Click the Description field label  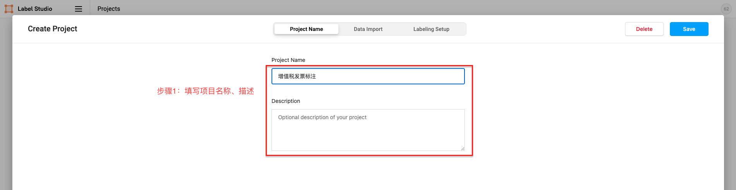click(286, 101)
